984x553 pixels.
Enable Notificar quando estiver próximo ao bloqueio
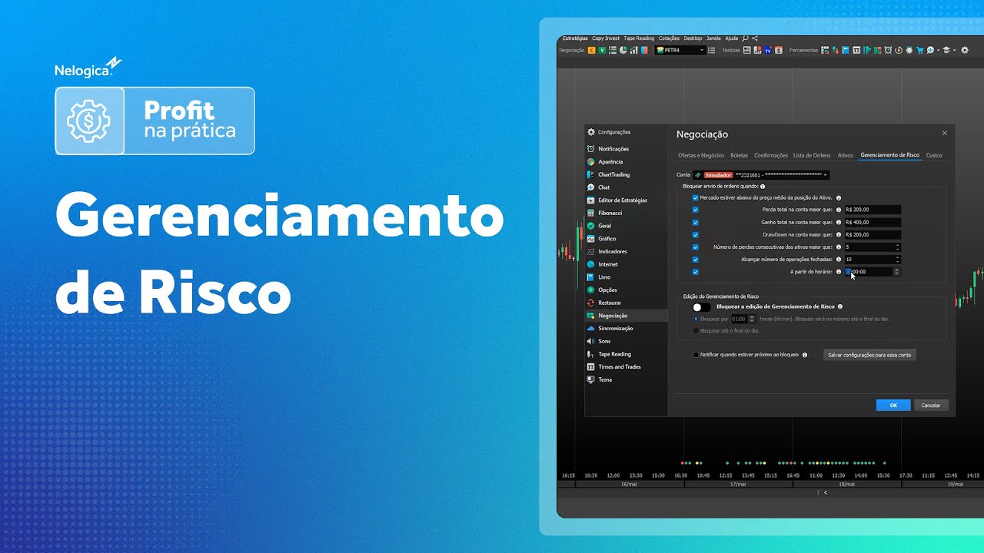696,355
